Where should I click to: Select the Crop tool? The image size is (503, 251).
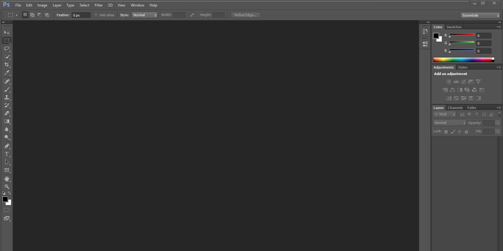pyautogui.click(x=7, y=64)
